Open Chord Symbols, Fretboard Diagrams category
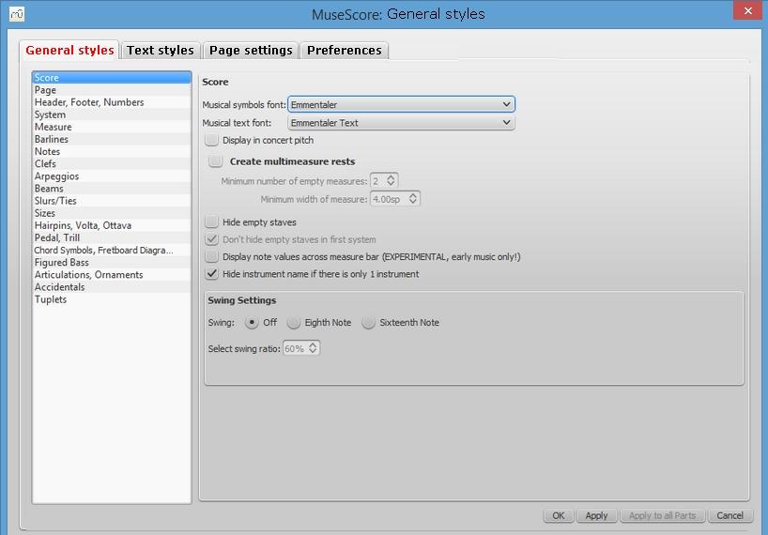768x535 pixels. point(112,250)
